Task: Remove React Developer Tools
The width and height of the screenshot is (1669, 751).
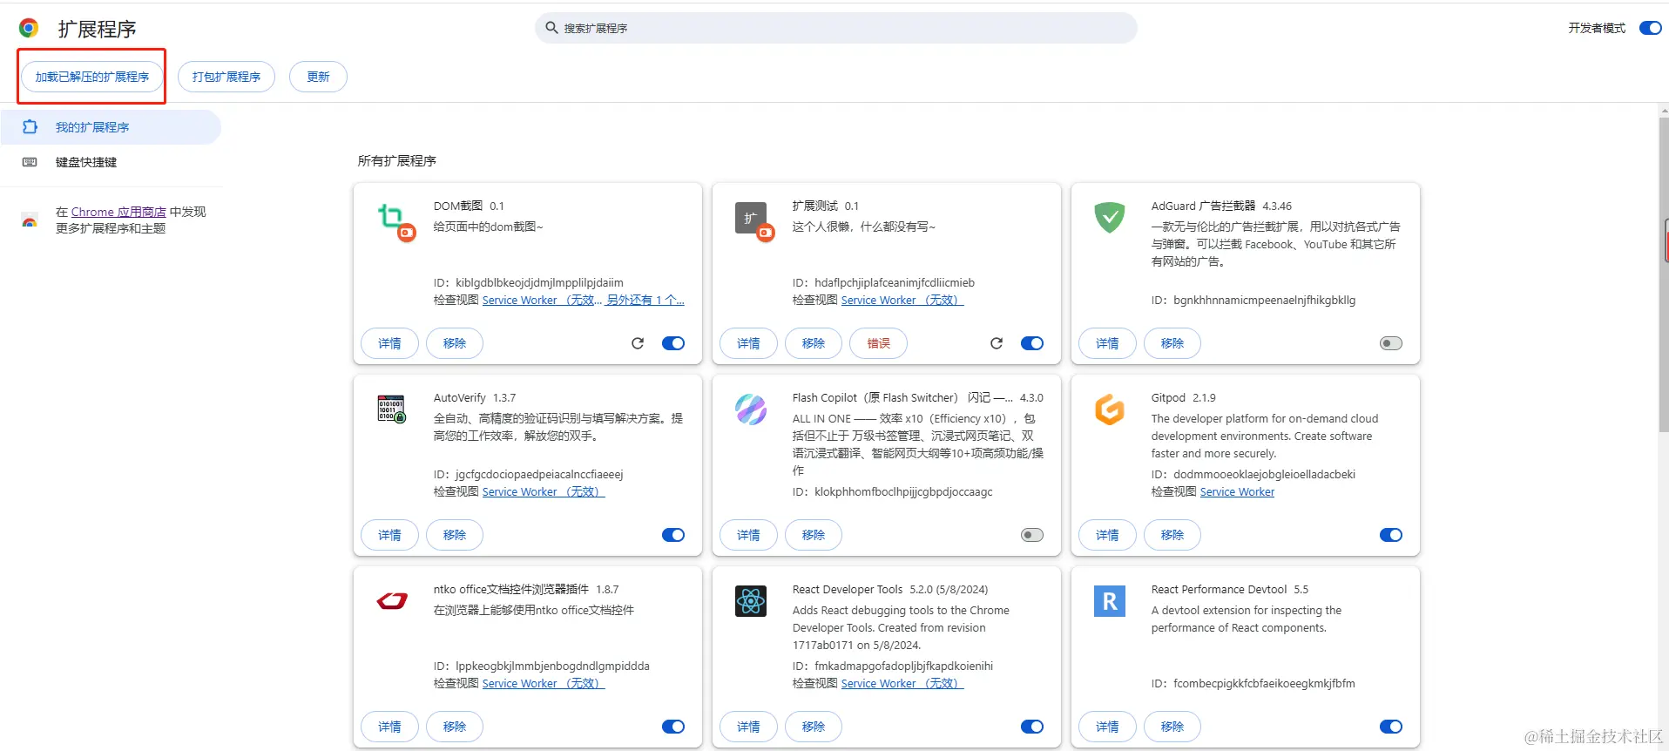Action: [x=814, y=727]
